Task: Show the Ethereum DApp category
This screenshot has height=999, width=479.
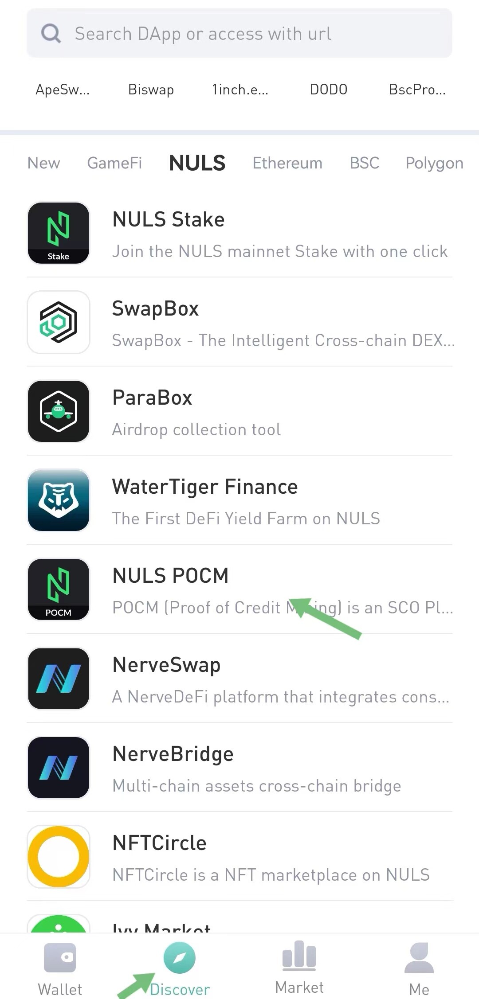Action: pyautogui.click(x=287, y=163)
